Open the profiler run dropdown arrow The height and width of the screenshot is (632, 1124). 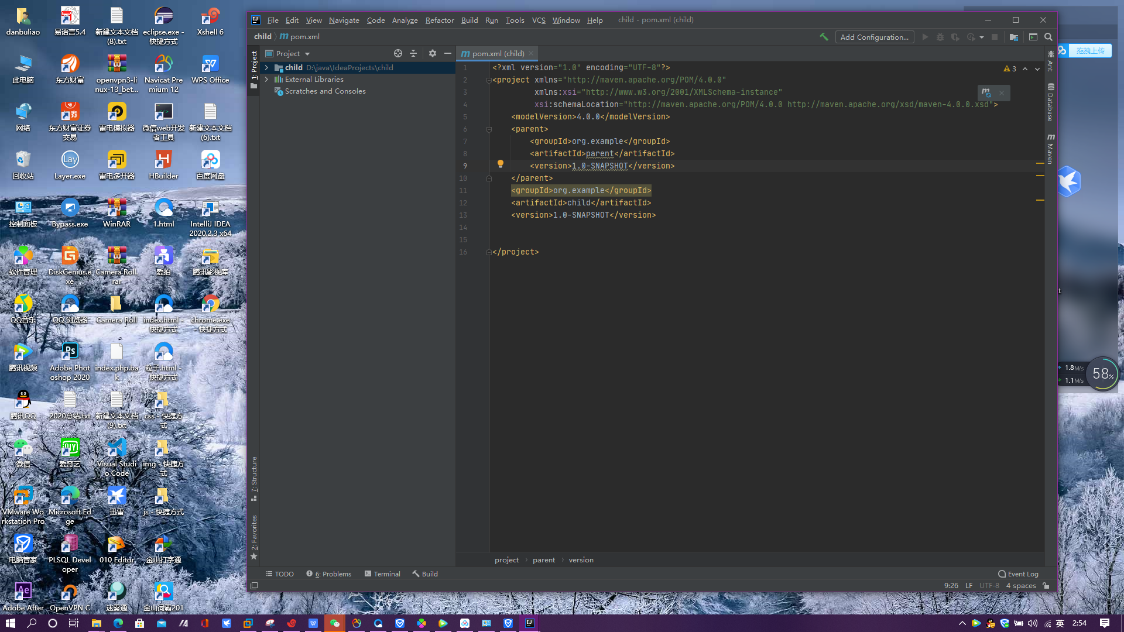point(982,37)
